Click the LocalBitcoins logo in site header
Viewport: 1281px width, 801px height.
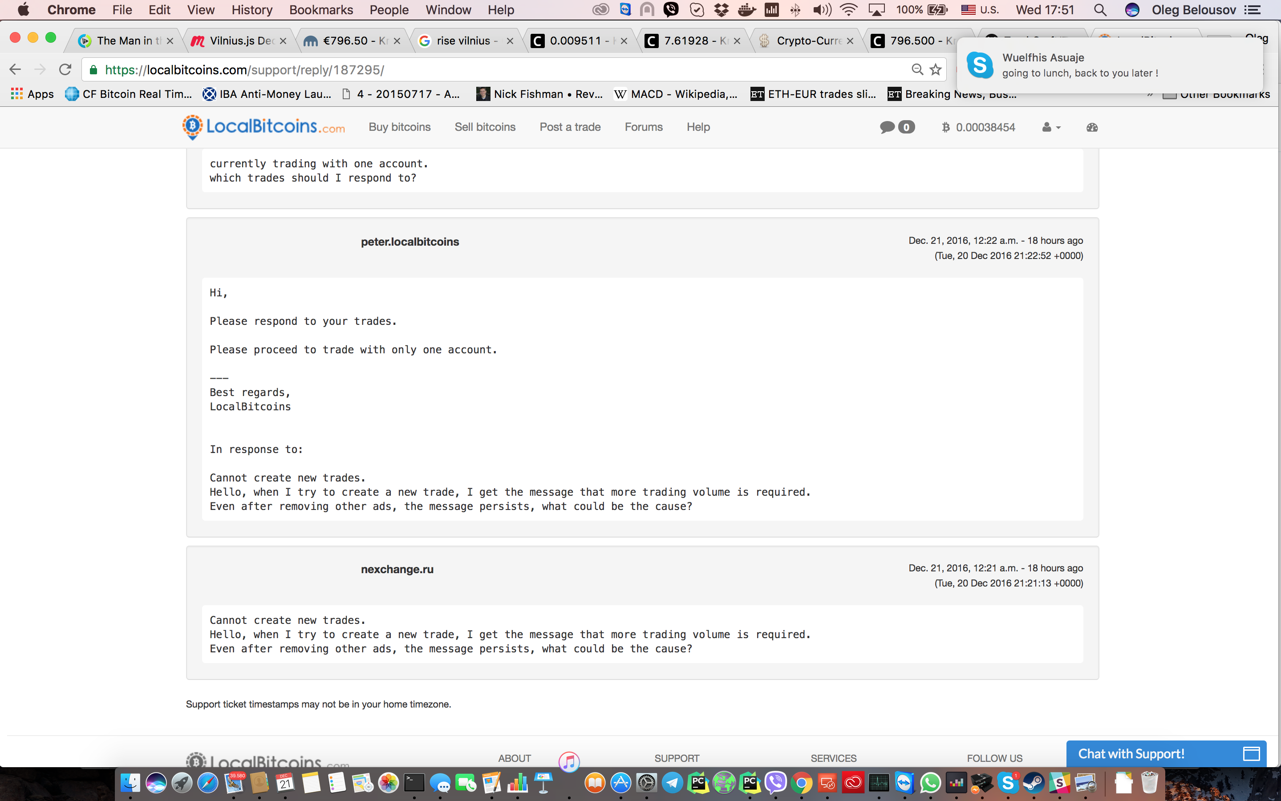click(x=263, y=127)
